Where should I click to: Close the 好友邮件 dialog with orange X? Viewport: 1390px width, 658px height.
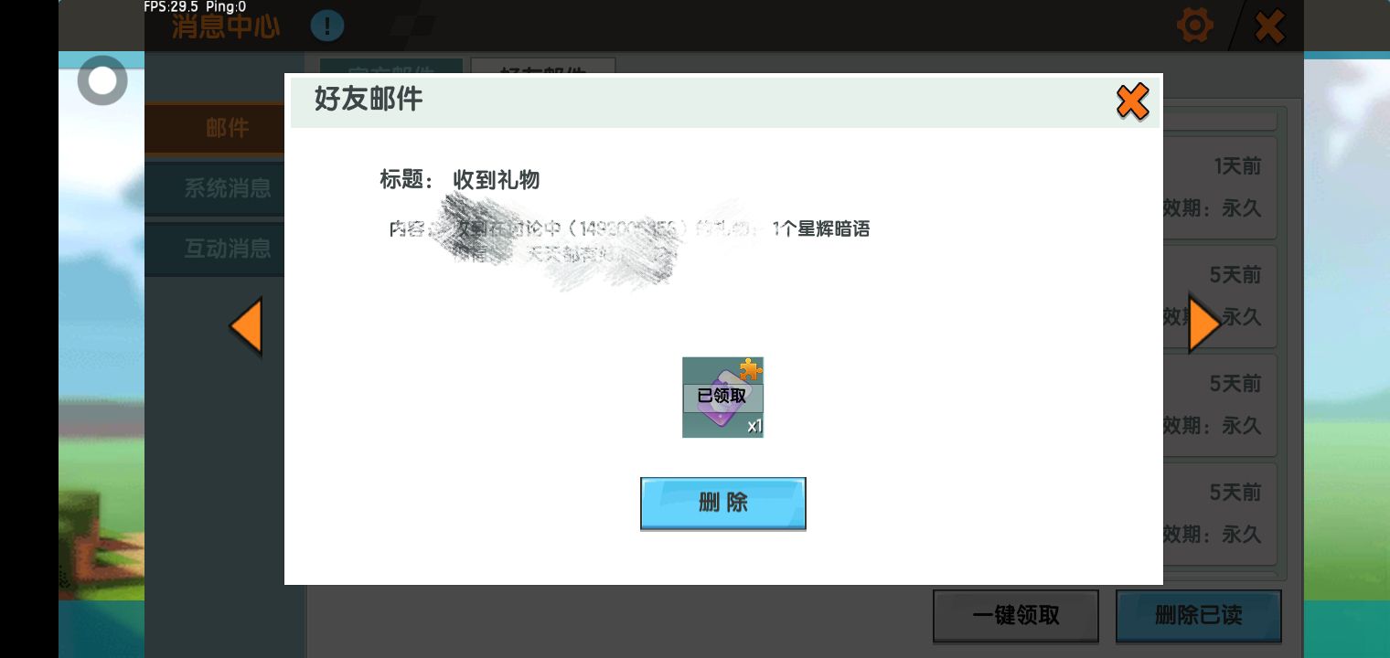pos(1132,101)
